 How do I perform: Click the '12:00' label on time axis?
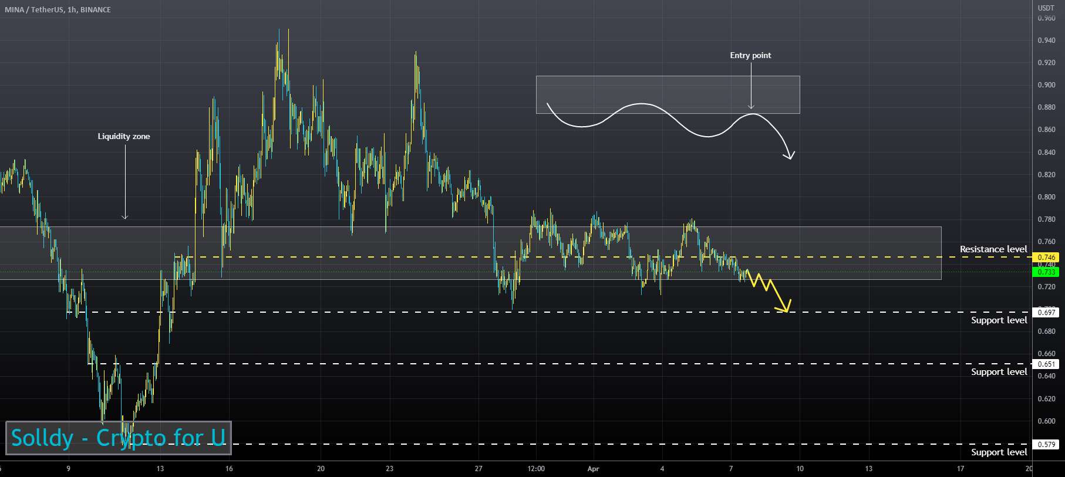[536, 469]
